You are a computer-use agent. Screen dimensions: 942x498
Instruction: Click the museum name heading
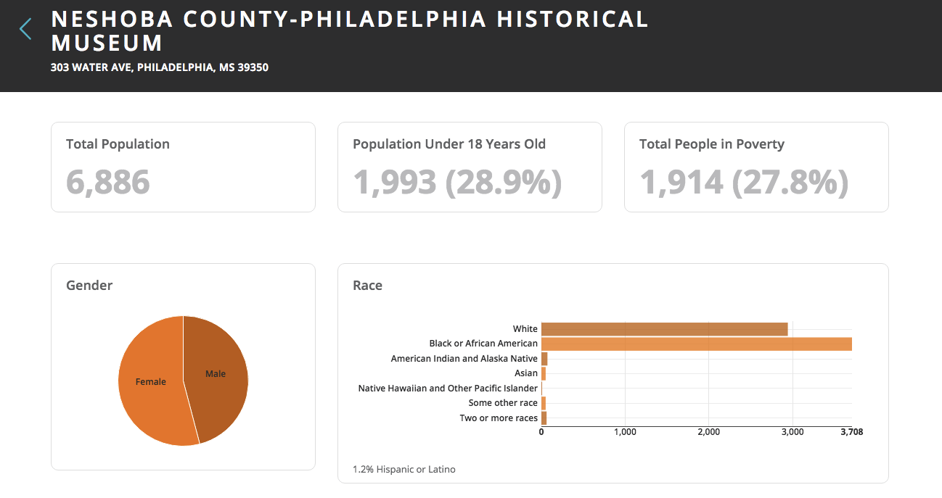[350, 30]
